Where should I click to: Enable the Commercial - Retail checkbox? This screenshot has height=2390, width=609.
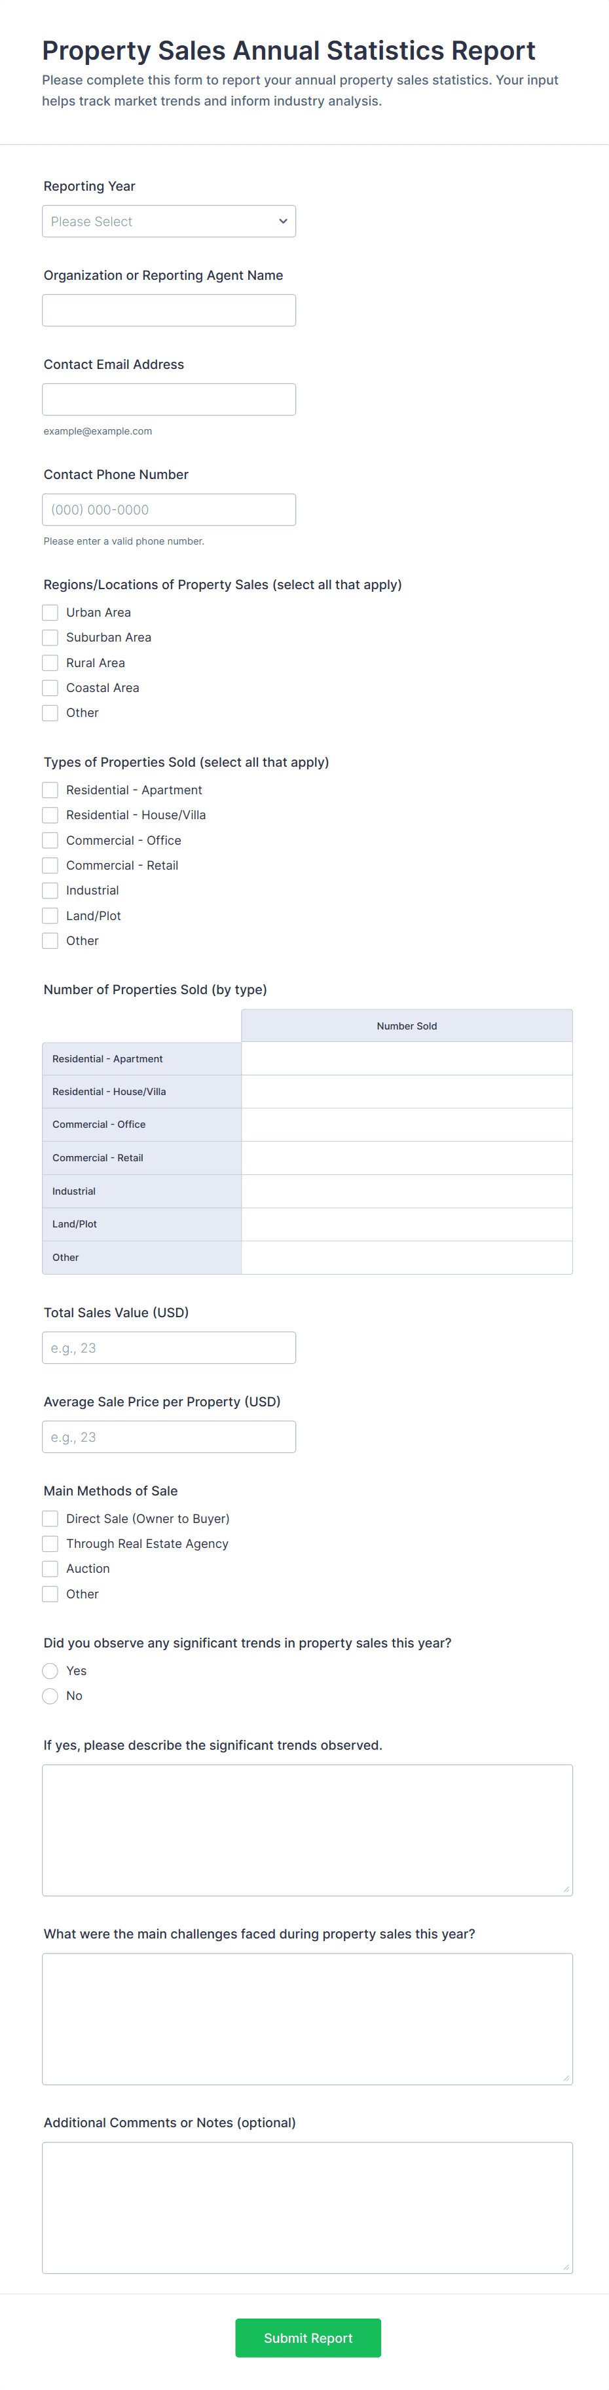click(x=50, y=864)
